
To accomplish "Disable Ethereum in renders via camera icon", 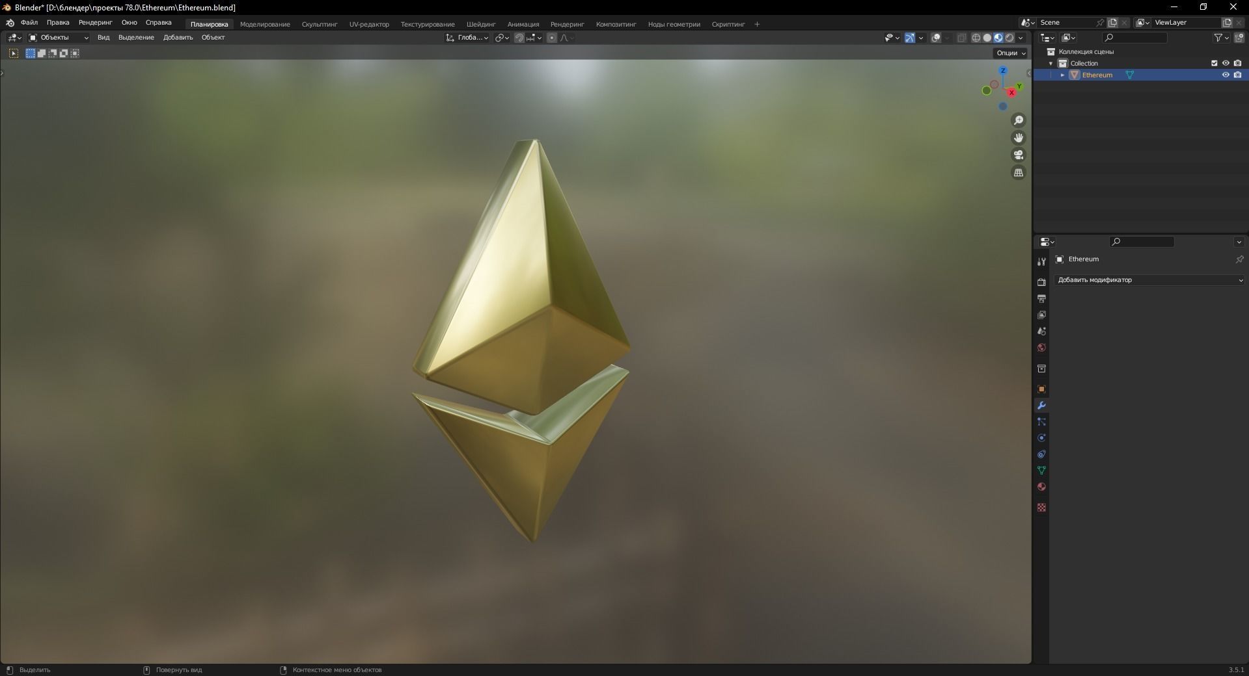I will tap(1237, 75).
